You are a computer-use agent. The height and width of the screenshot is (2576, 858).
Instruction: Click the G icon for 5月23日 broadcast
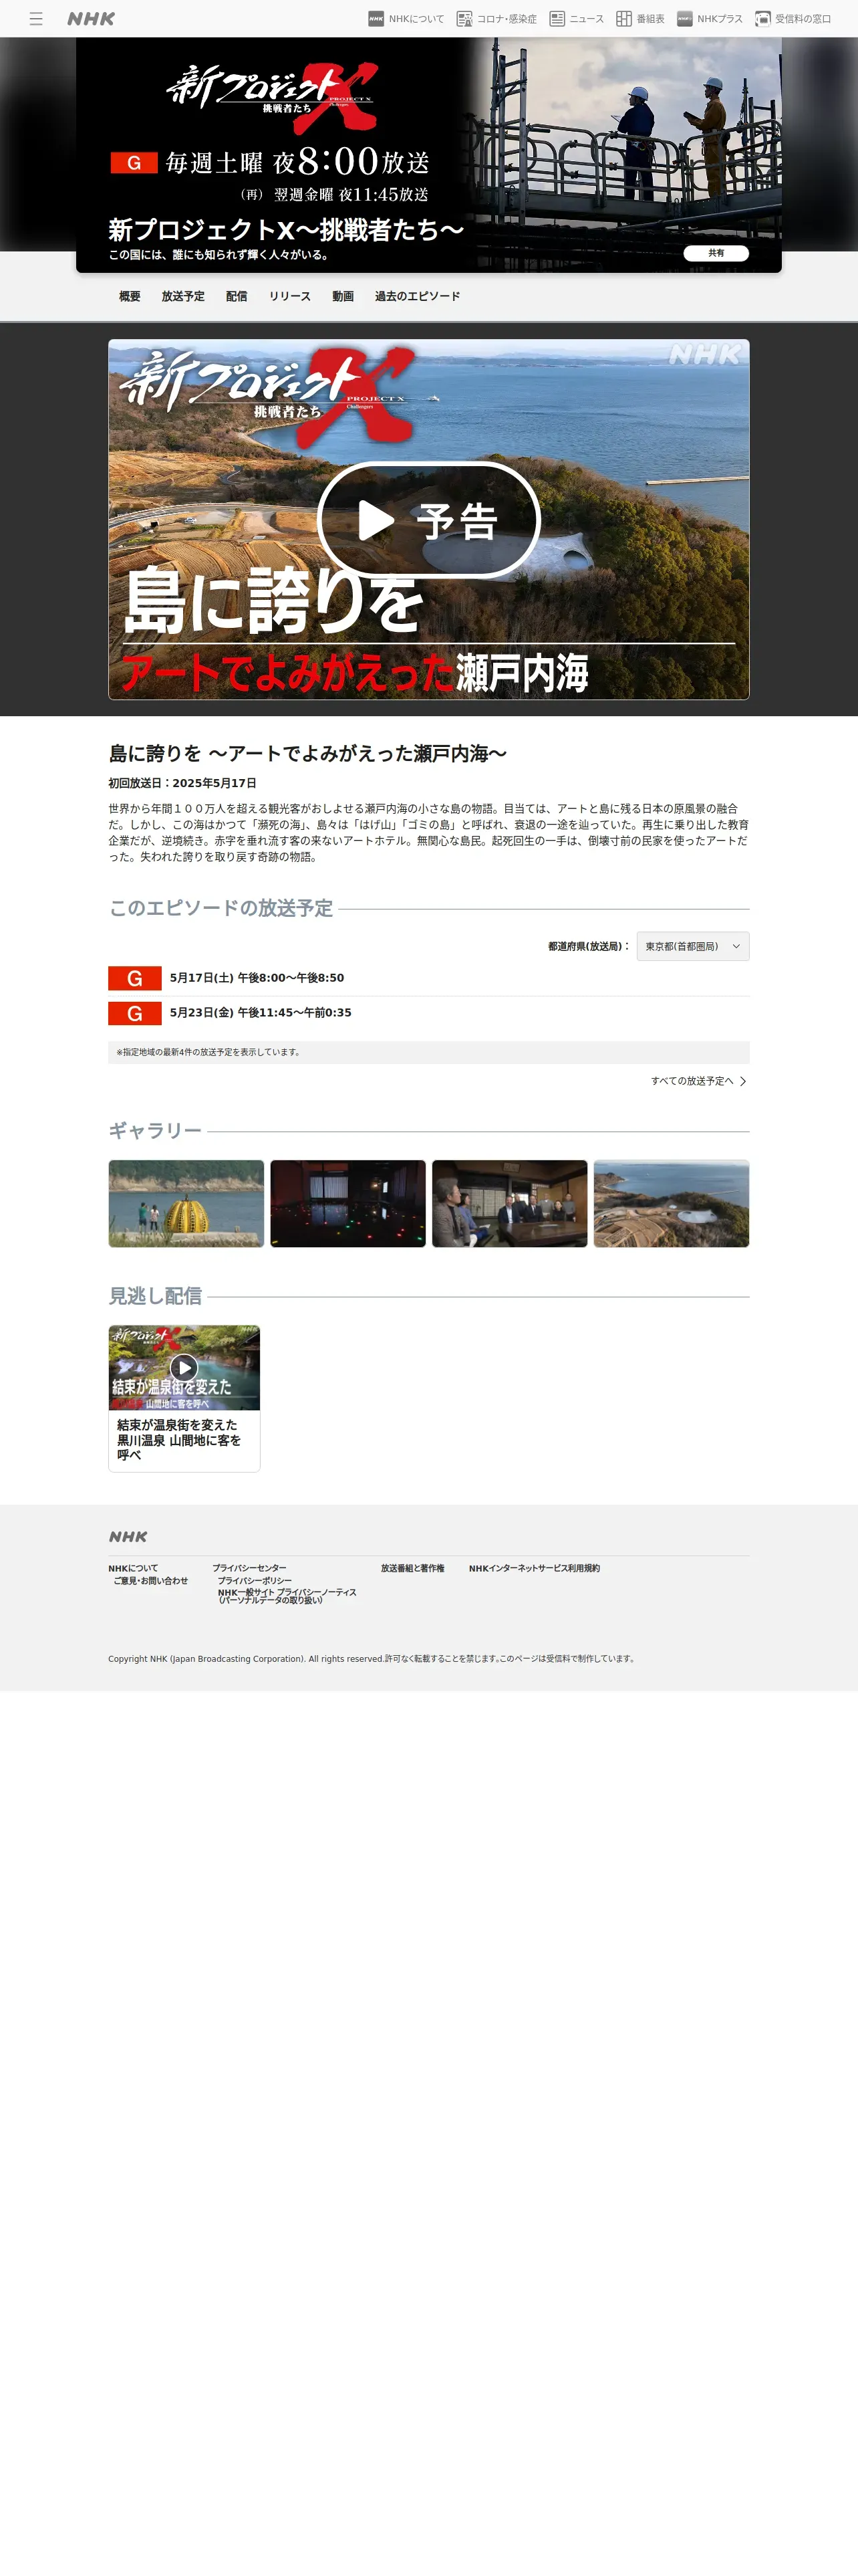135,1013
